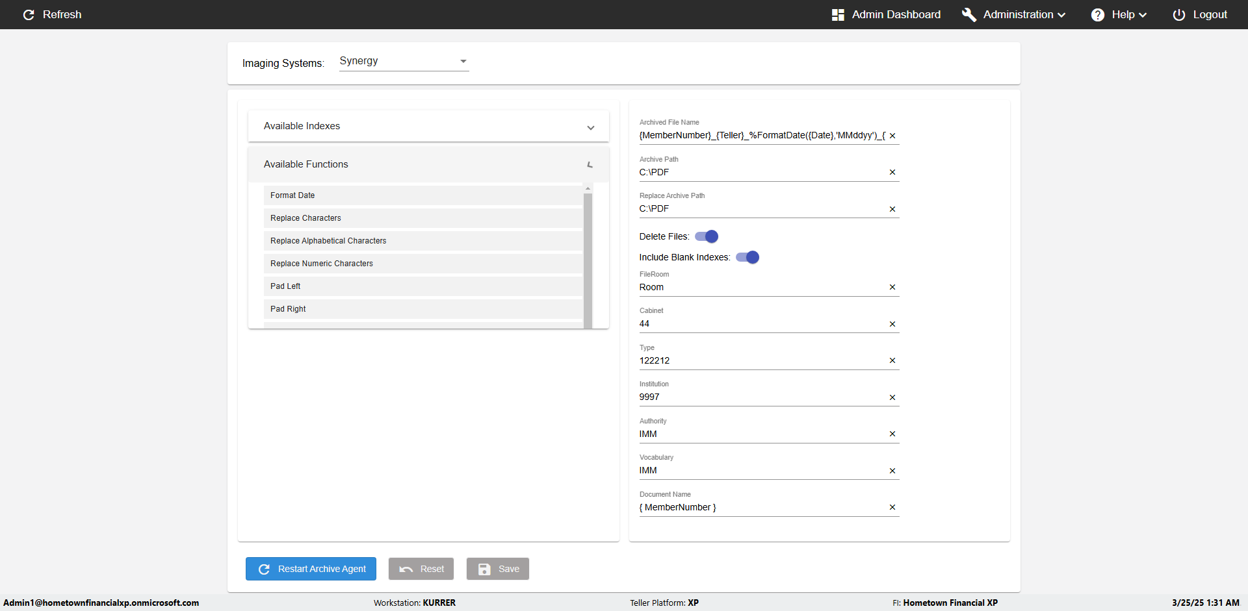Viewport: 1248px width, 611px height.
Task: Open the Administration menu
Action: 1024,15
